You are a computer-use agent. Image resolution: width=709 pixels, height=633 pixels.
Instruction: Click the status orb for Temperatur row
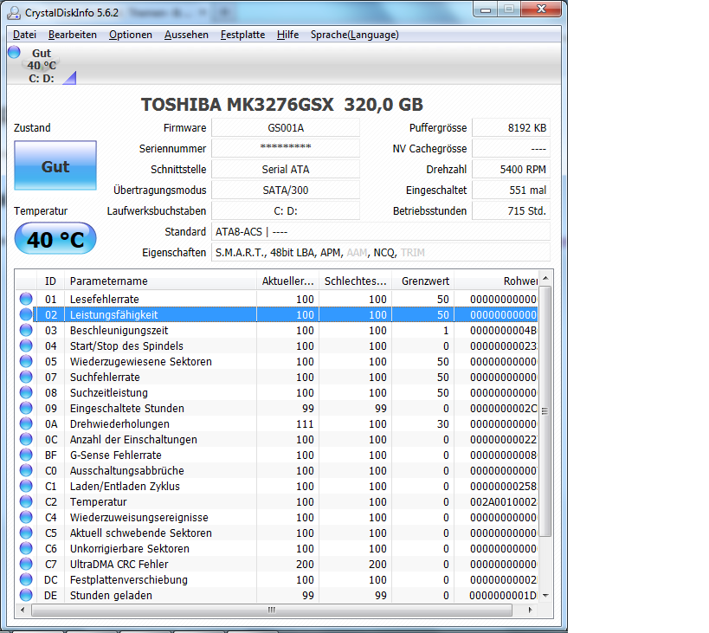click(26, 501)
